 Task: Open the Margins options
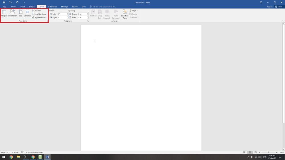coord(4,14)
